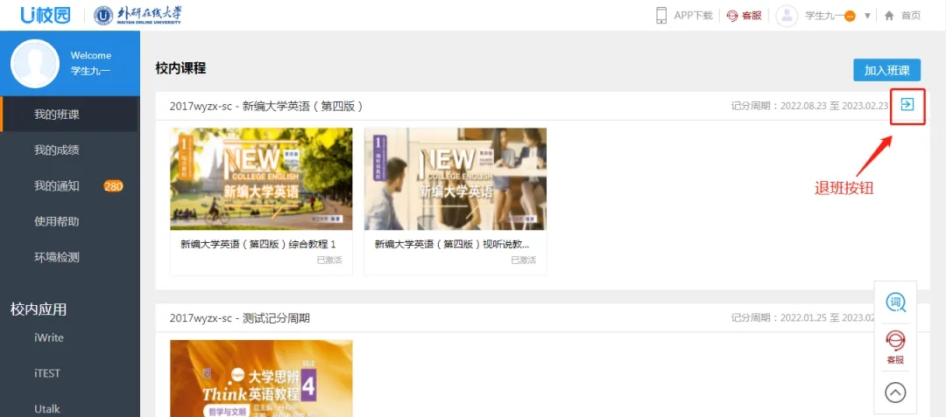The image size is (946, 417).
Task: Click class header 2017wyzx-sc - 测试记分周期
Action: click(240, 318)
